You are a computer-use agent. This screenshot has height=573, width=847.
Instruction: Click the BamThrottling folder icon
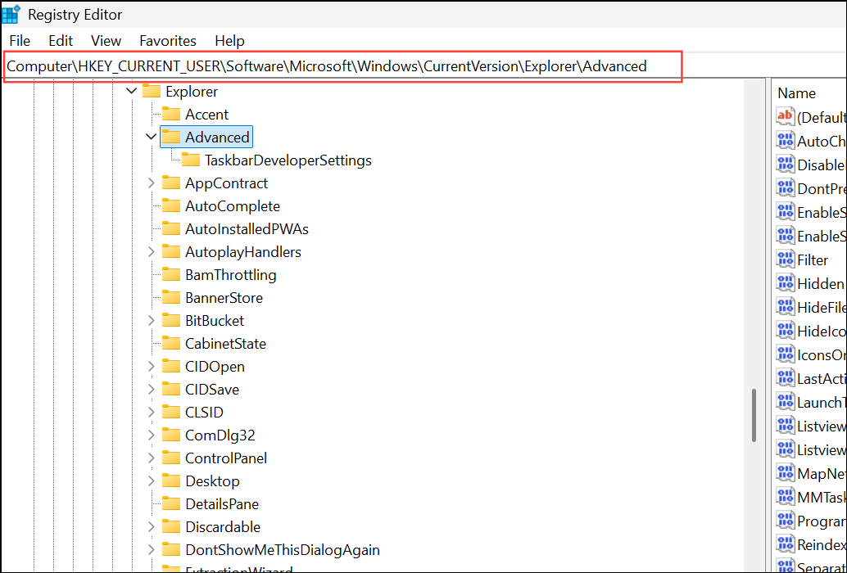pyautogui.click(x=171, y=274)
